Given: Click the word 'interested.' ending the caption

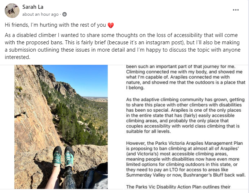Looking at the screenshot, I should (x=18, y=57).
